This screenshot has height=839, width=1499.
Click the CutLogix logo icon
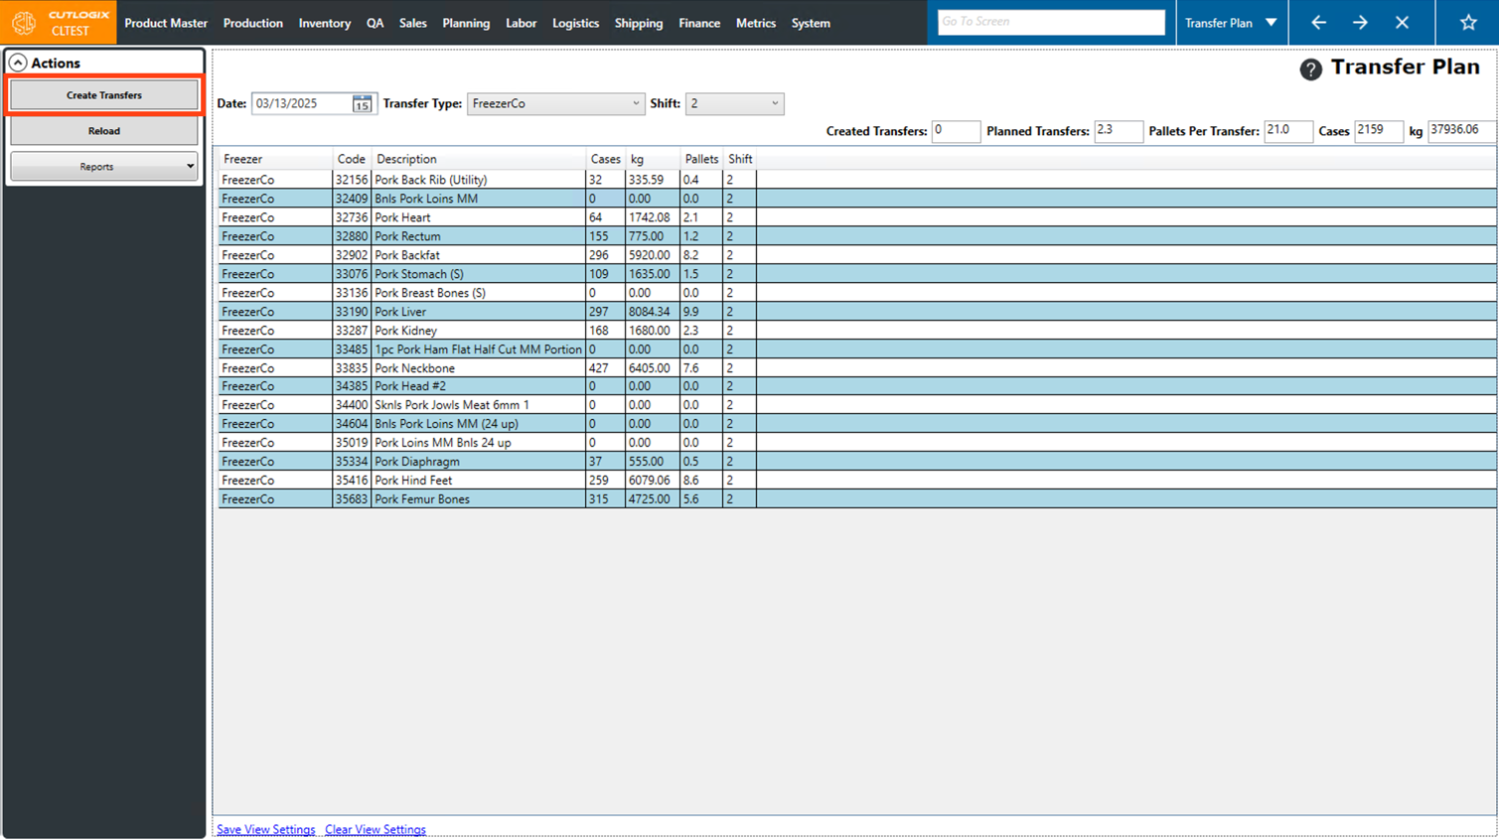(x=24, y=23)
